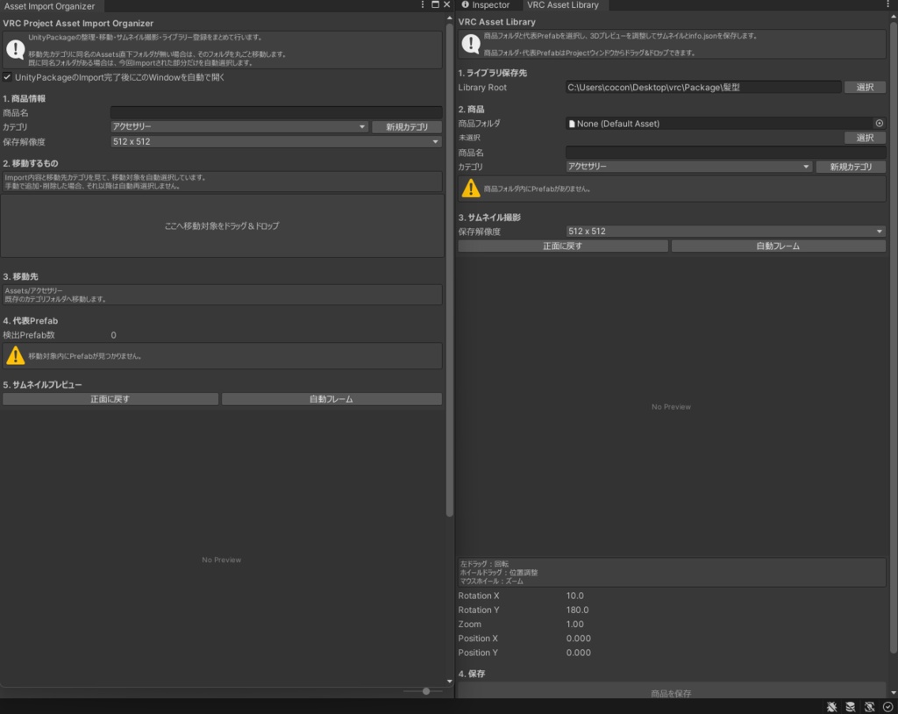Click 正面に戻す in VRC Asset Library
Screen dimensions: 898x714
[x=563, y=246]
